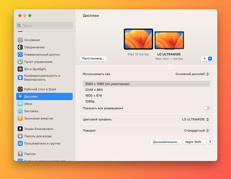Open Использовать как dropdown
The width and height of the screenshot is (231, 179).
click(x=192, y=74)
